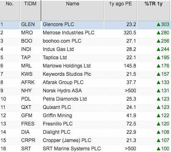
Task: Sort by the %TR 1y column header
Action: [x=154, y=11]
